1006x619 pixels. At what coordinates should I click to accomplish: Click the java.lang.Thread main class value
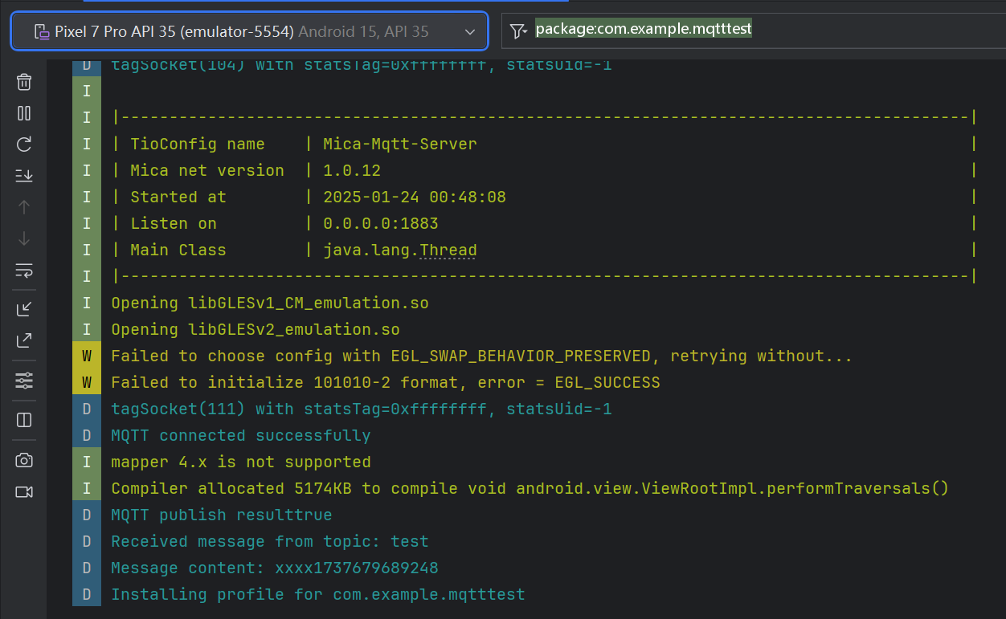tap(400, 250)
